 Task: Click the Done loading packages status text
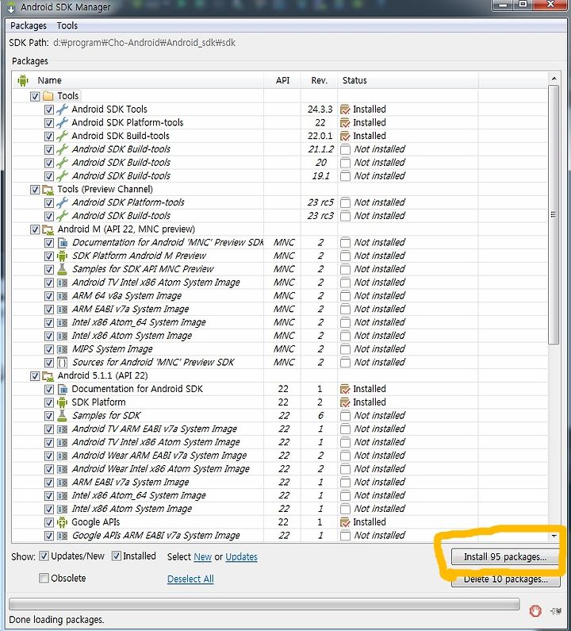[56, 620]
